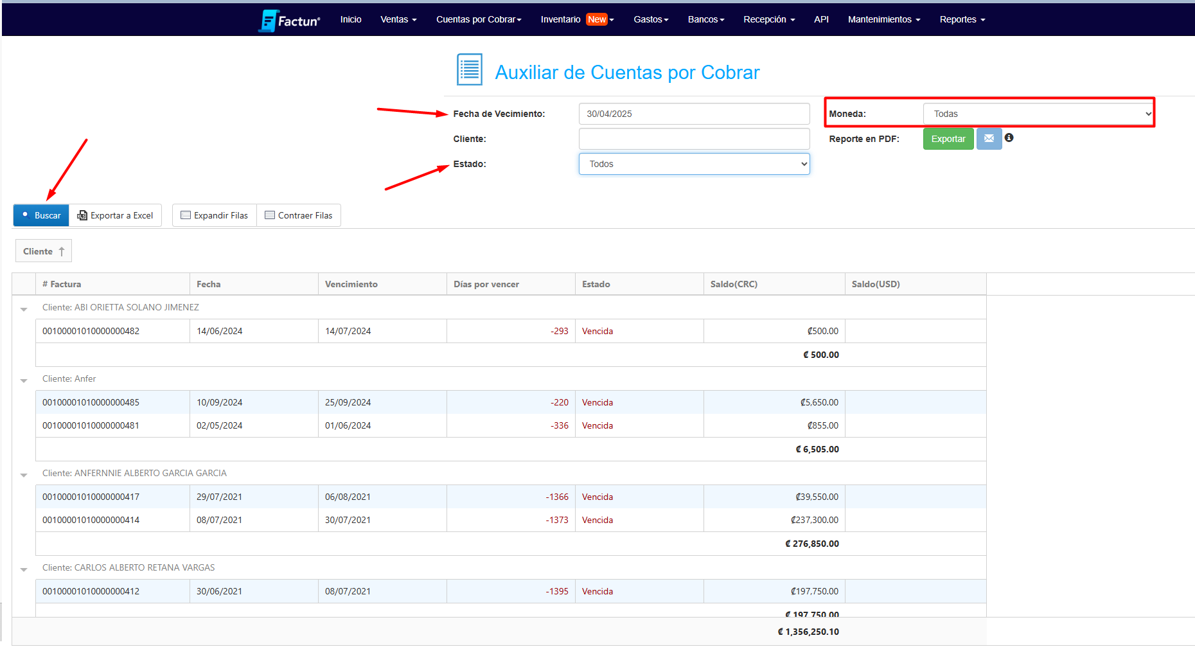This screenshot has width=1195, height=649.
Task: Open the Moneda dropdown
Action: pos(1038,114)
